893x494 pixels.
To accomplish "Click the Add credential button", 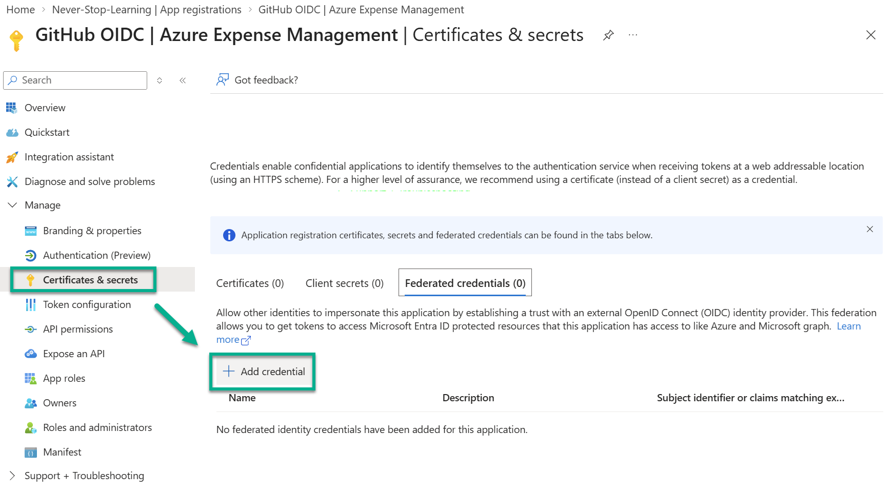I will pos(264,372).
